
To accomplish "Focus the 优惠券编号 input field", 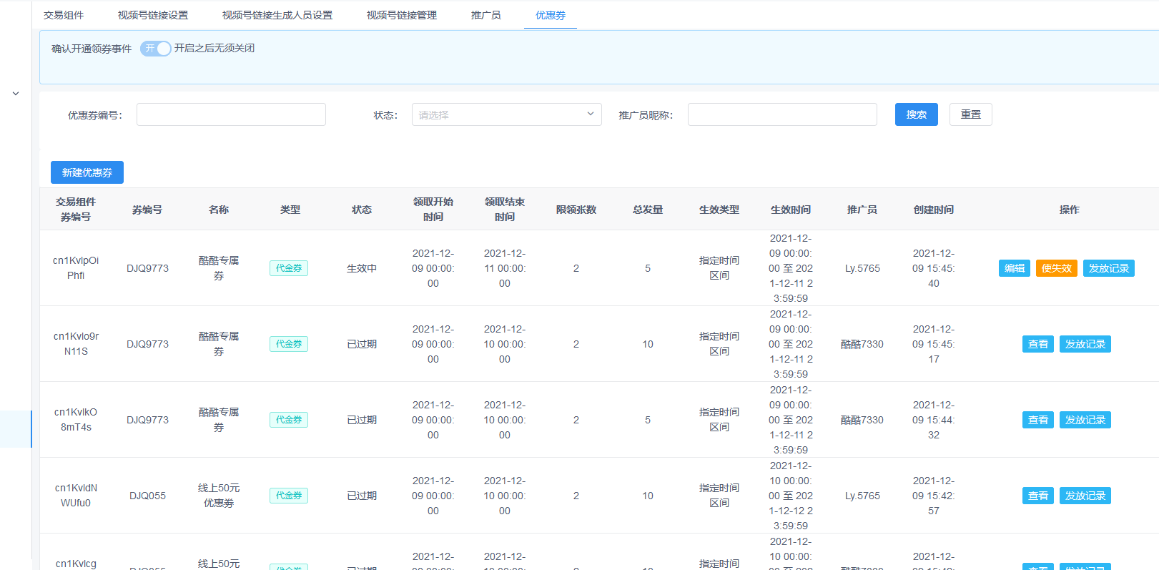I will point(231,114).
